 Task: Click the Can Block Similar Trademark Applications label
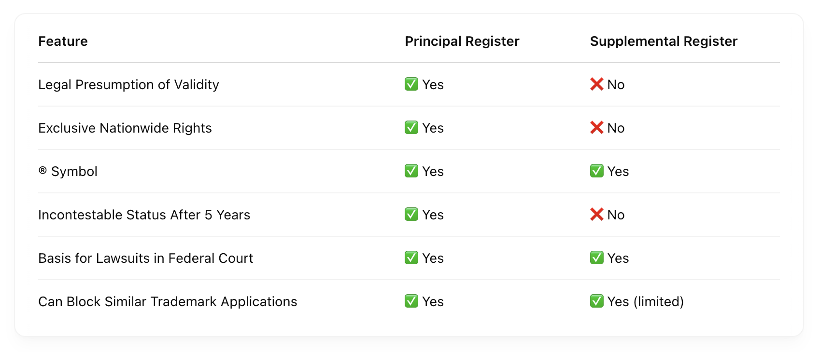pyautogui.click(x=168, y=302)
